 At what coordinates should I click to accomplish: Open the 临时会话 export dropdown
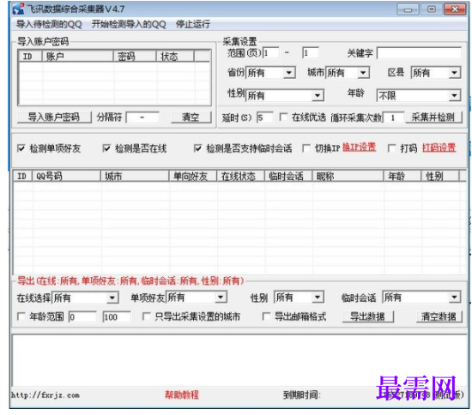pyautogui.click(x=421, y=298)
